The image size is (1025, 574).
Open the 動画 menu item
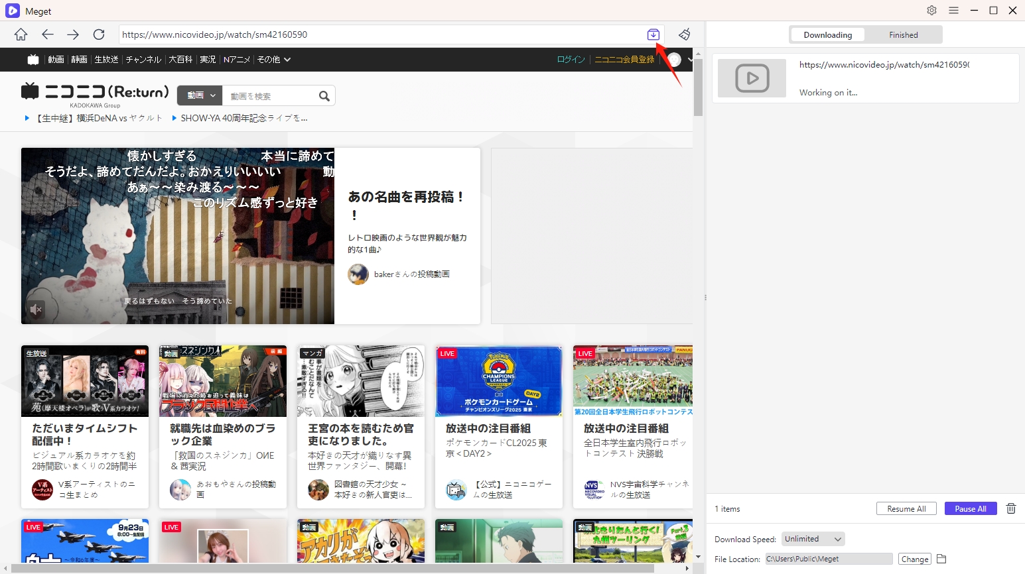point(56,60)
